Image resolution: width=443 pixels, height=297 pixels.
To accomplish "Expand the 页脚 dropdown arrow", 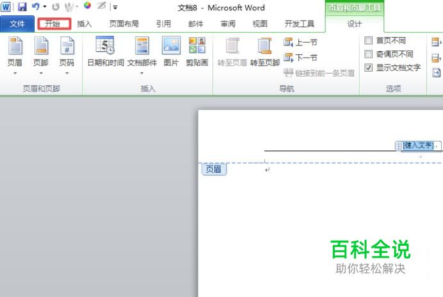I will 41,73.
